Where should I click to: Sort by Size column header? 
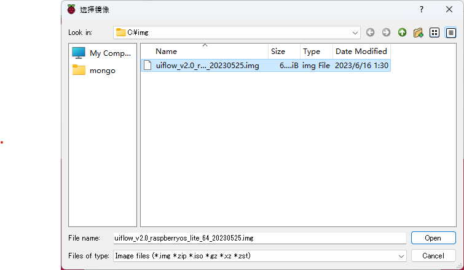point(284,52)
